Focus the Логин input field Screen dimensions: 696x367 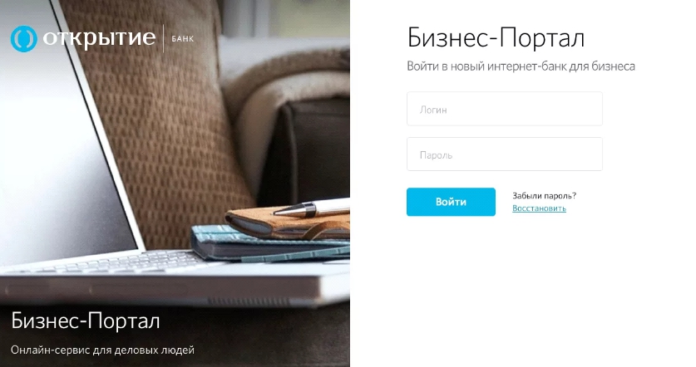point(504,109)
